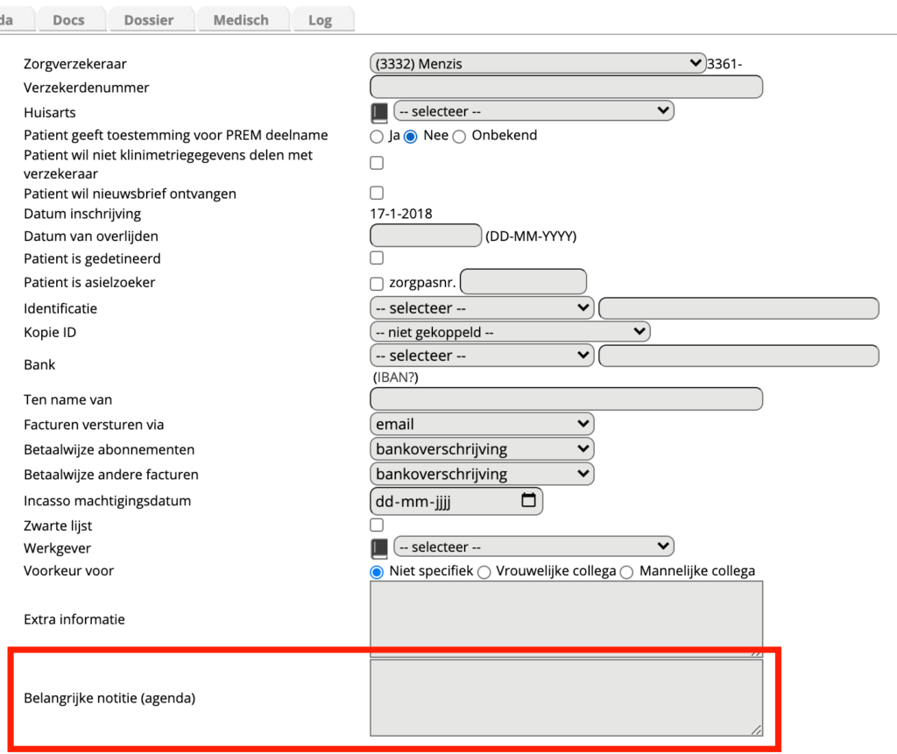Open the Werkgever address book icon
This screenshot has height=754, width=897.
[x=379, y=548]
